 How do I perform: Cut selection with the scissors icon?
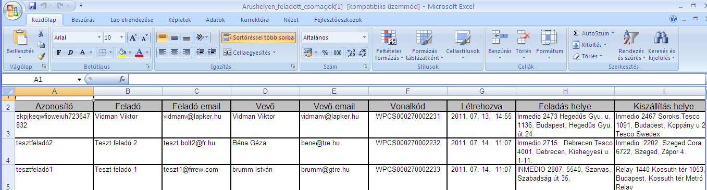(41, 34)
